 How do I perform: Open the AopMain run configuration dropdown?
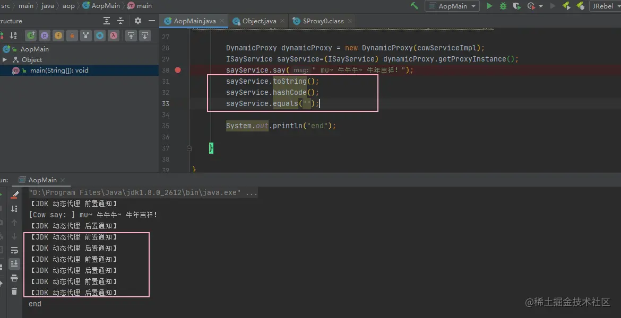(x=452, y=6)
